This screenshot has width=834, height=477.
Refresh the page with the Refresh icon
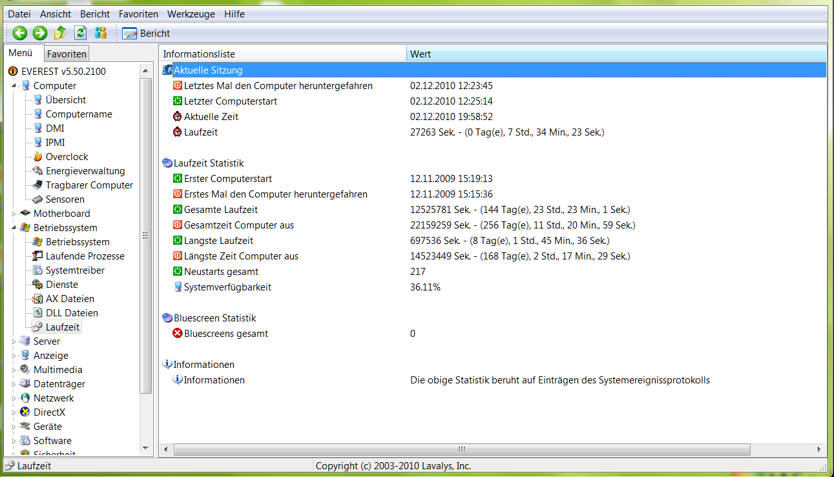tap(80, 33)
